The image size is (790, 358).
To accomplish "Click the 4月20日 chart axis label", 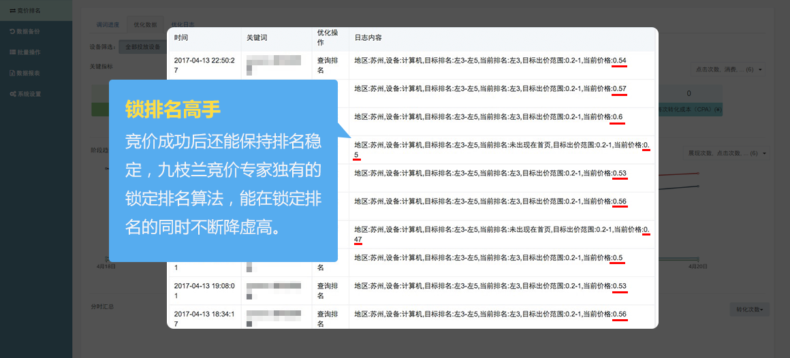I will click(697, 266).
